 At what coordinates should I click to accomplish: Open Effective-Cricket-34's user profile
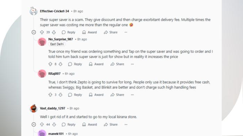55,11
